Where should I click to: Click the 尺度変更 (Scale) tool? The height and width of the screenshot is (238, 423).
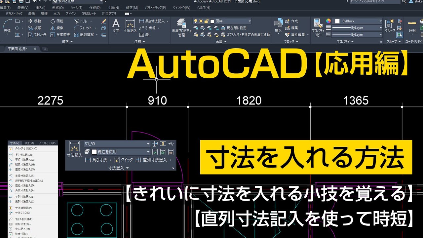(60, 35)
